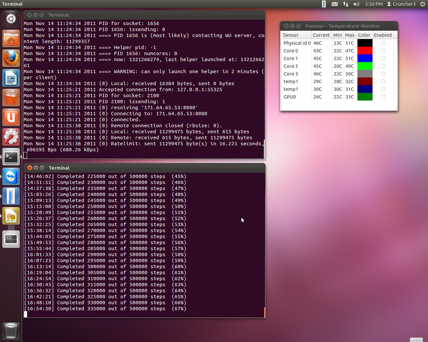The width and height of the screenshot is (428, 342).
Task: Open TeamViewer from the launcher
Action: [x=11, y=176]
